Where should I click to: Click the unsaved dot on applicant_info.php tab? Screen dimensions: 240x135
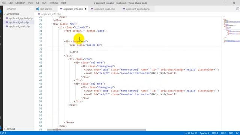[85, 9]
